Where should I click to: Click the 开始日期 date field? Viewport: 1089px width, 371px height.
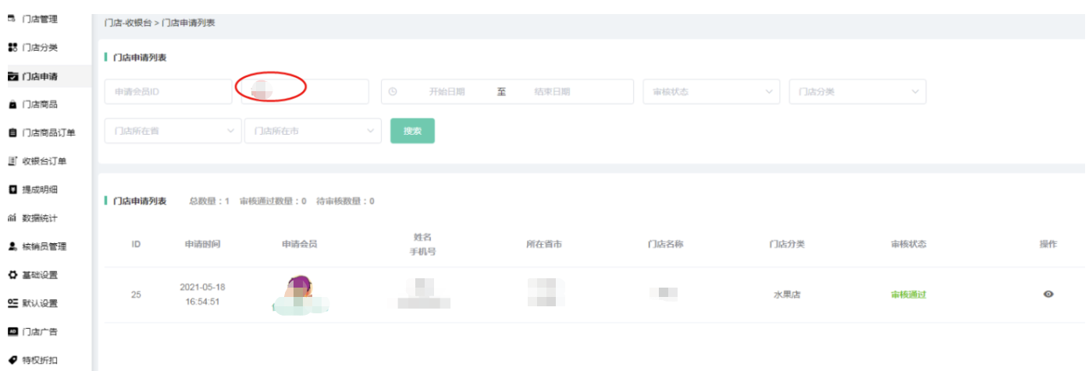point(447,92)
